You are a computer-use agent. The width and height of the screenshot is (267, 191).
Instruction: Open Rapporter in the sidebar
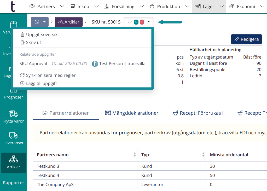pos(14,183)
